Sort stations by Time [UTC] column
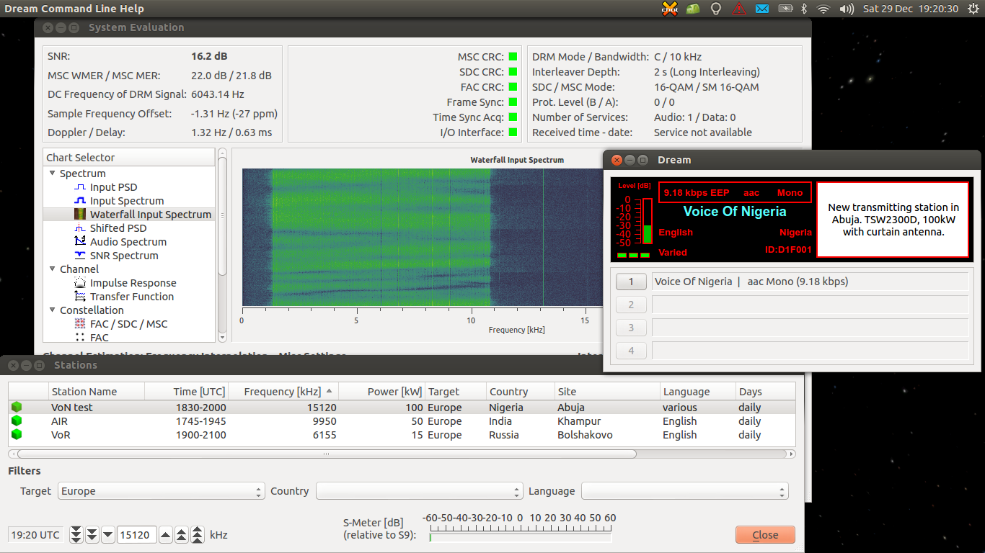The image size is (985, 553). pyautogui.click(x=187, y=392)
